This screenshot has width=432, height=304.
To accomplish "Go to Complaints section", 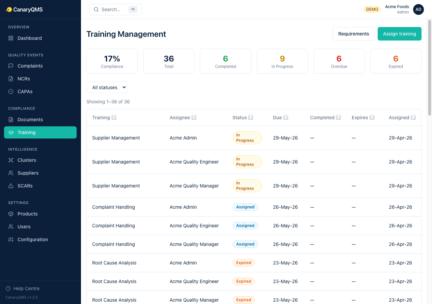I will tap(40, 66).
